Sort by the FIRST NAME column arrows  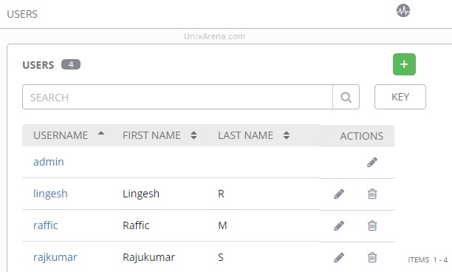(194, 135)
